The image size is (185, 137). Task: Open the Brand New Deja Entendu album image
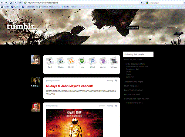click(x=74, y=123)
